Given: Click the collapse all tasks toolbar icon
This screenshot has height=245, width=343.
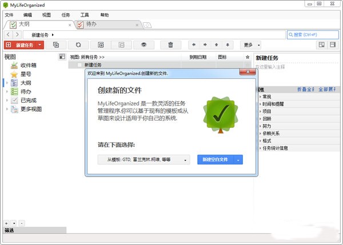Looking at the screenshot, I should tap(121, 45).
